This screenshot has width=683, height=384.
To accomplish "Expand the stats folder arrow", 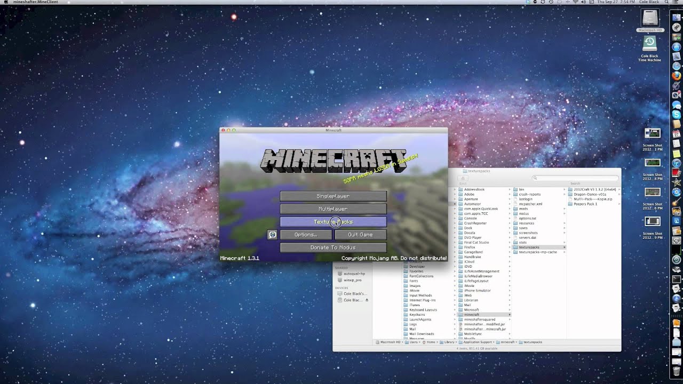I will coord(564,242).
